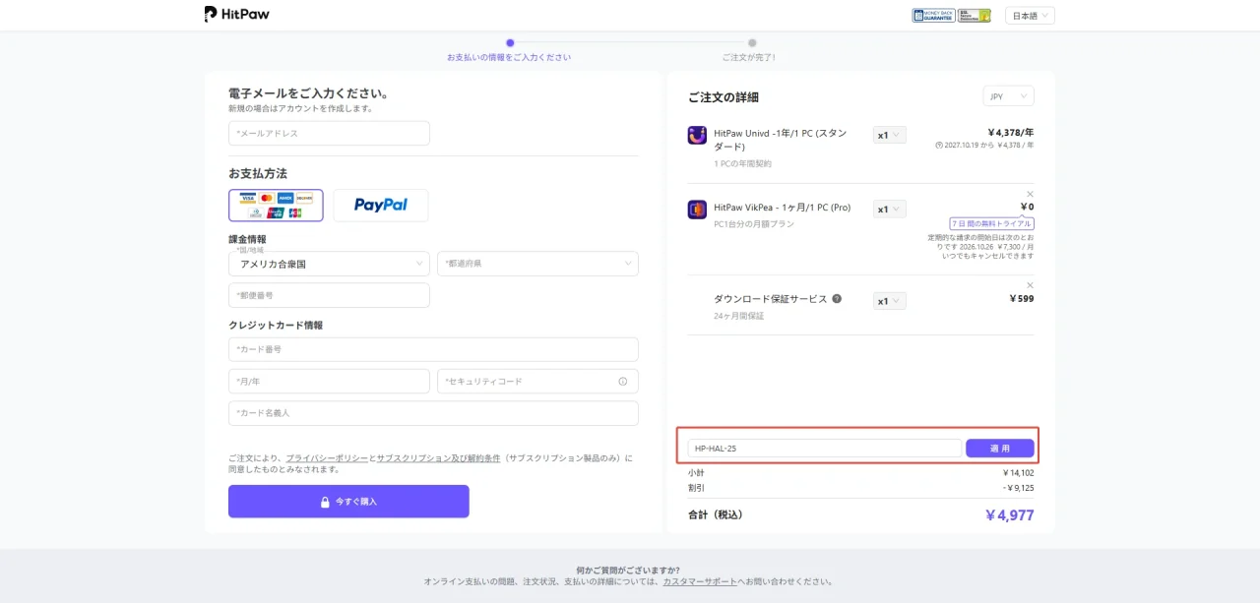Click the HitPaw VikPea product icon
This screenshot has height=603, width=1260.
pos(697,210)
